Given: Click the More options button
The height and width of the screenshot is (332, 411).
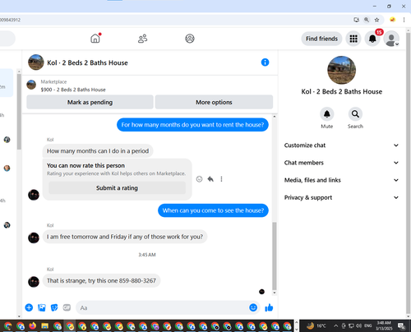Looking at the screenshot, I should click(x=214, y=102).
